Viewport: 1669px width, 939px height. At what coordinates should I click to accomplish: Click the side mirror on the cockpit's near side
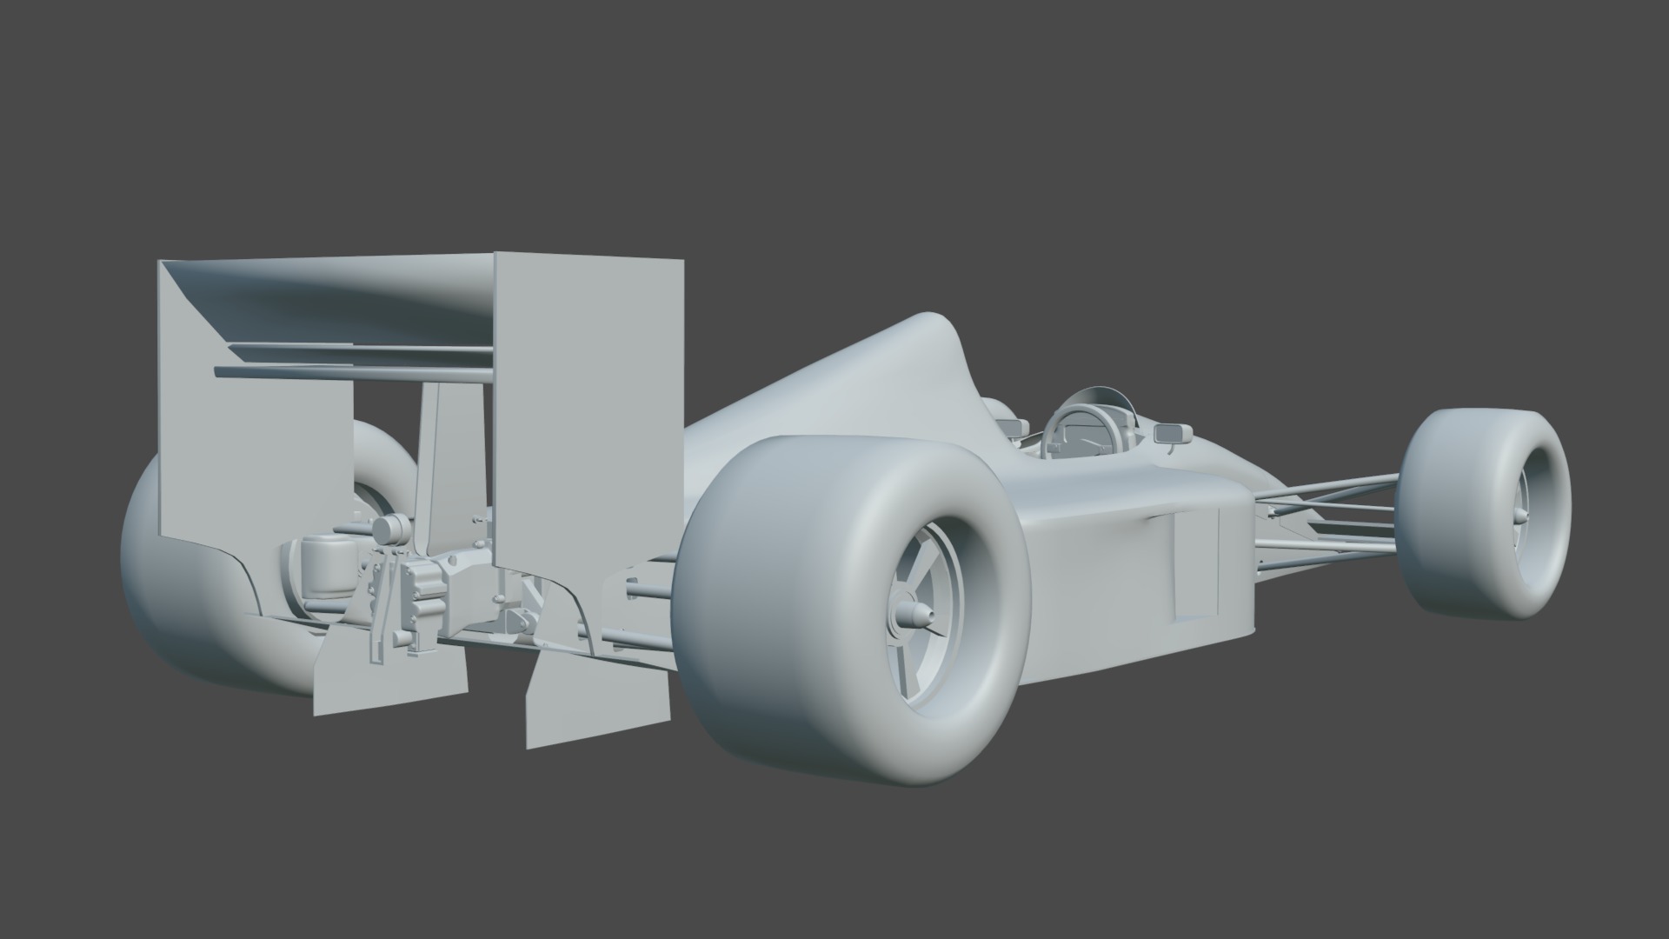click(x=1172, y=433)
